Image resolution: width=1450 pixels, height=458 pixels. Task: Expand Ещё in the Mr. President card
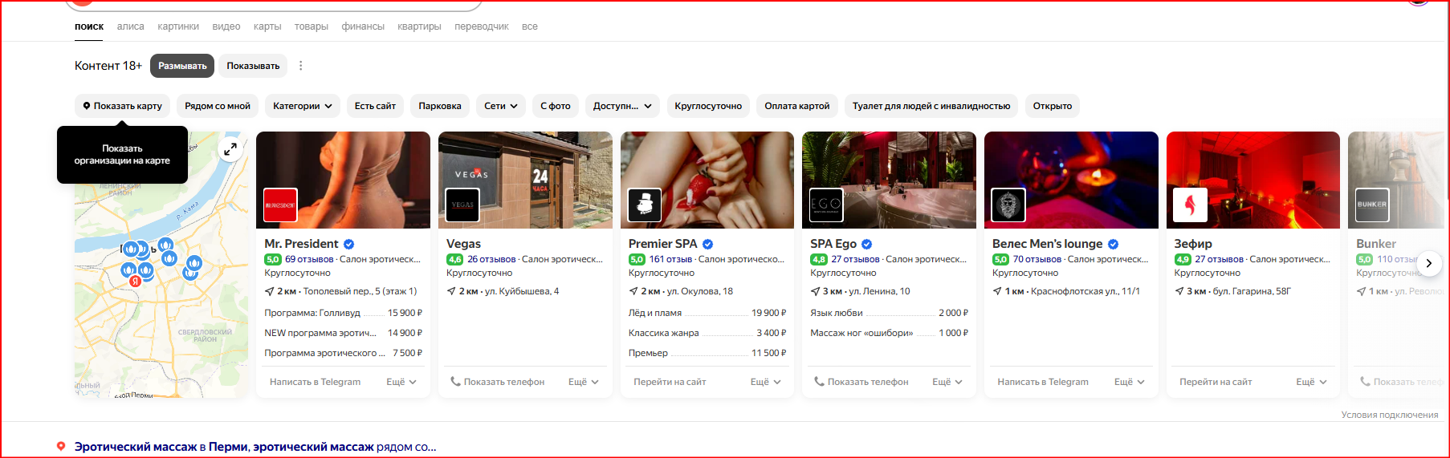tap(401, 382)
